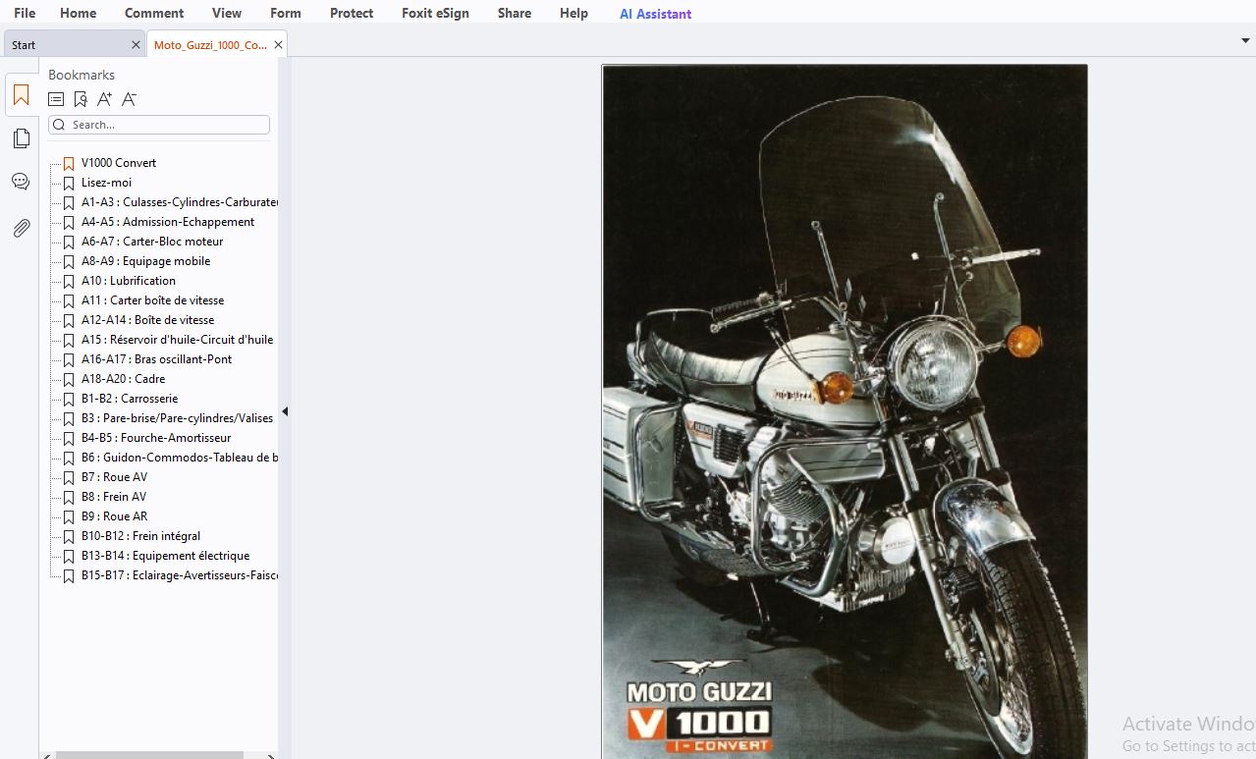The height and width of the screenshot is (759, 1256).
Task: Open the Share ribbon tab
Action: [x=514, y=13]
